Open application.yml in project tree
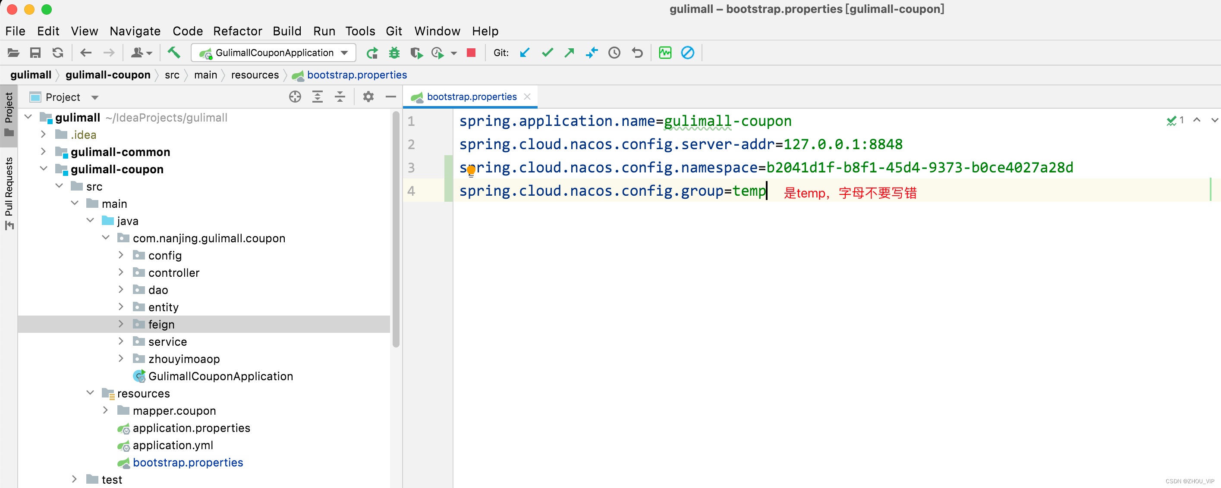 click(173, 445)
